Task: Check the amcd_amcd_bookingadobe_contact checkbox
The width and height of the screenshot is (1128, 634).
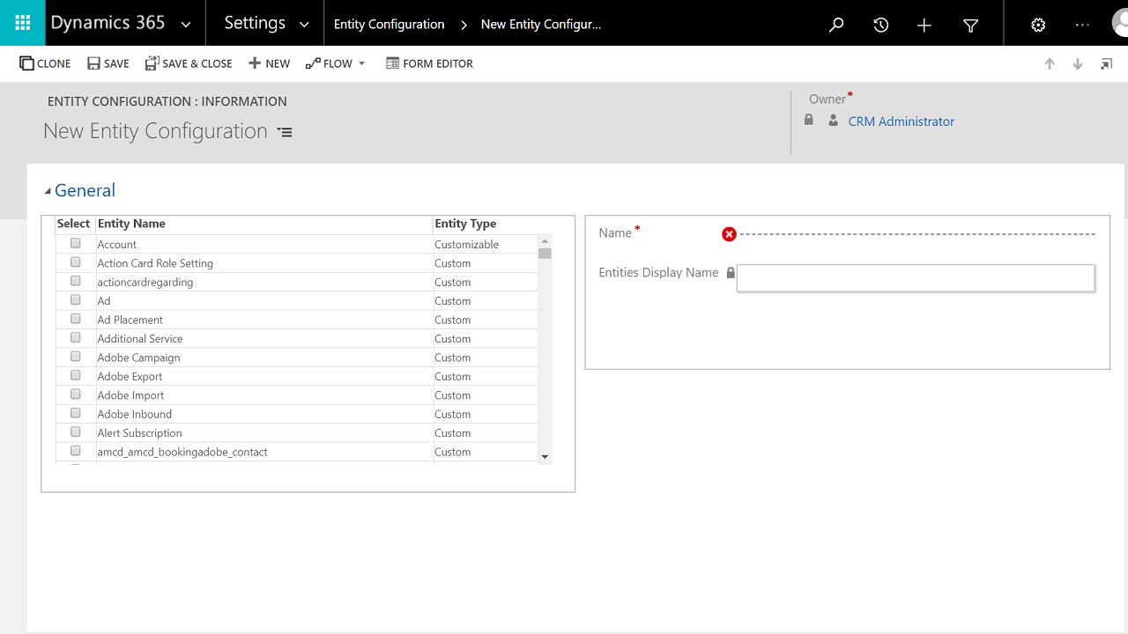Action: coord(76,451)
